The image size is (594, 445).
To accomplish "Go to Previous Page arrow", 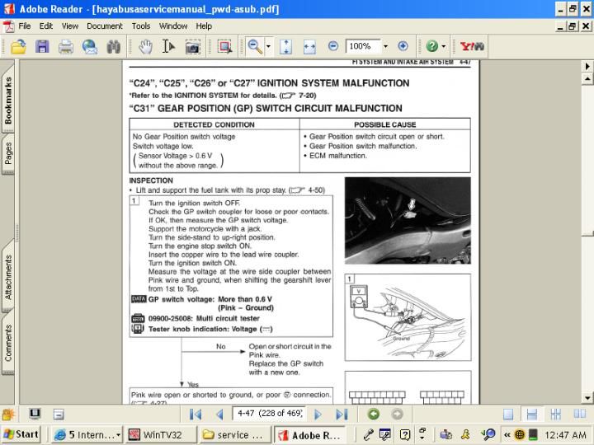I will click(219, 415).
